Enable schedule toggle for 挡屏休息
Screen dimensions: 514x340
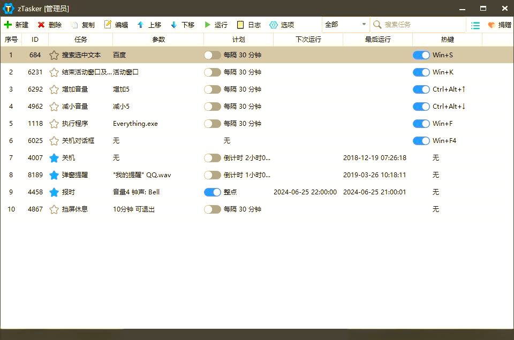[212, 209]
